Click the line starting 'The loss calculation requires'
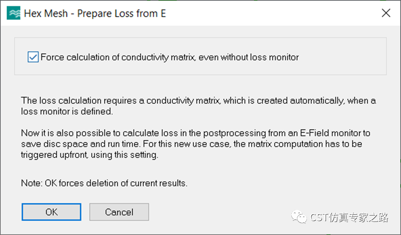 click(x=199, y=101)
